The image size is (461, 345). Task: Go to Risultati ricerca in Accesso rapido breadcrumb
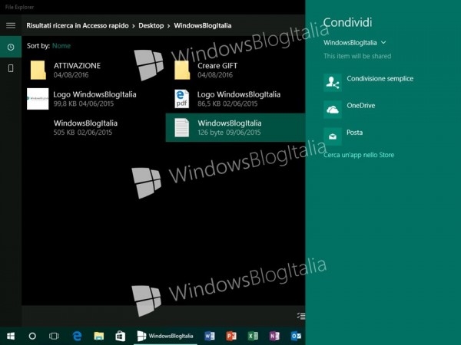pos(78,25)
